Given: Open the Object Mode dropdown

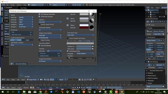Looking at the screenshot, I should [x=33, y=80].
